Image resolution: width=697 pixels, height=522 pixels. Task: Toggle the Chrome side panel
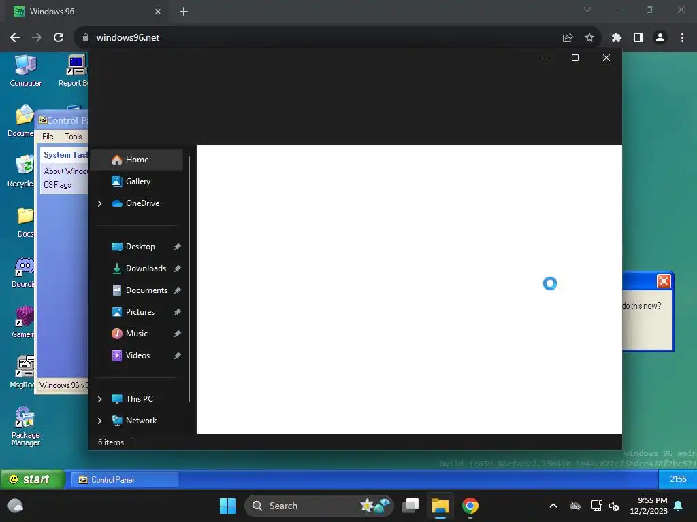pyautogui.click(x=638, y=38)
